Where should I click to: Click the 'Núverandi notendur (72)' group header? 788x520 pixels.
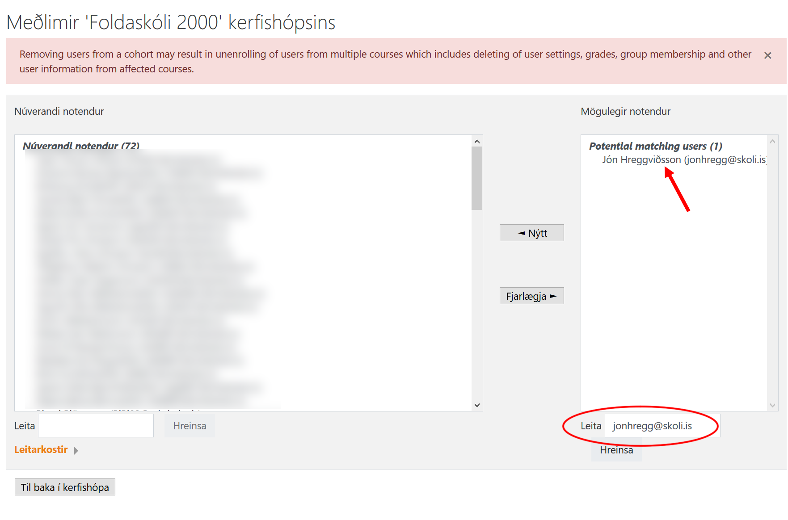coord(81,146)
